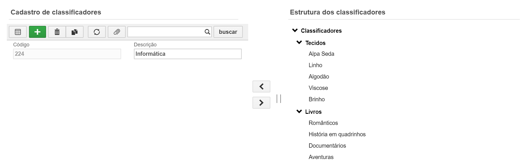
Task: Move classifier left with arrow button
Action: (261, 86)
